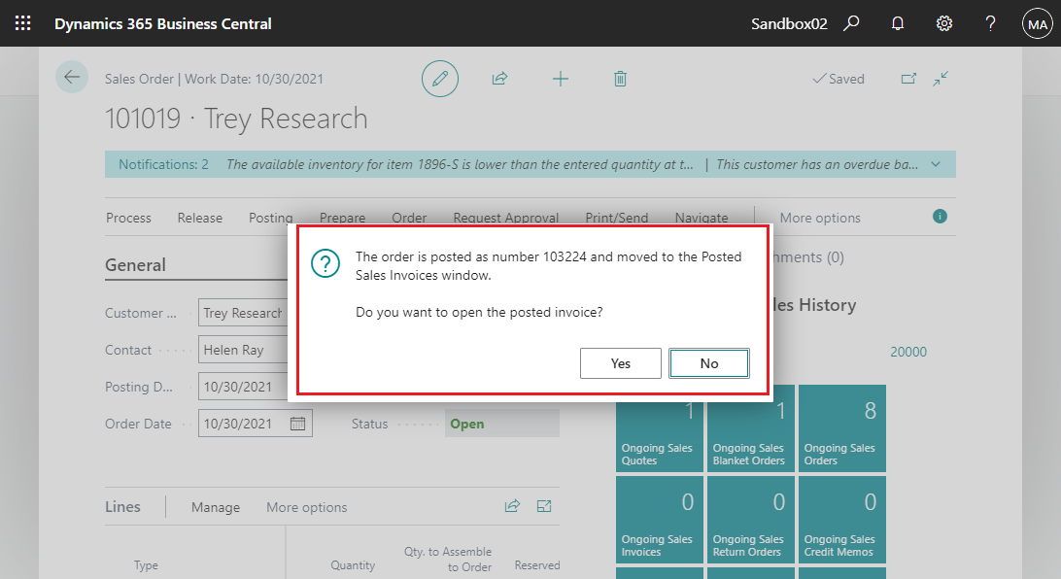The image size is (1061, 579).
Task: Create a new sales order using the plus icon
Action: coord(560,79)
